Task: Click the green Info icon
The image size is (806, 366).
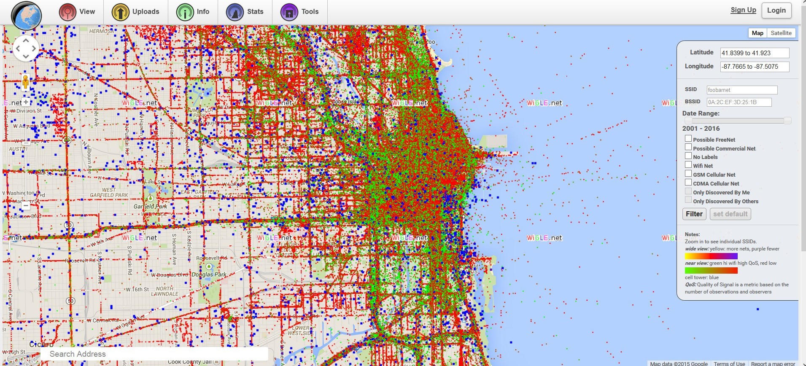Action: coord(185,12)
